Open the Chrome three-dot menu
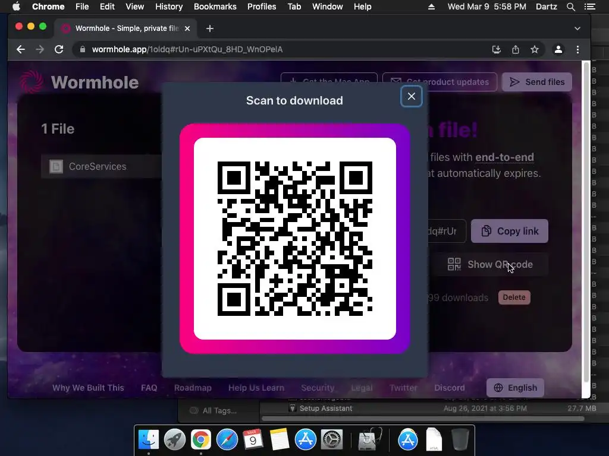Image resolution: width=609 pixels, height=456 pixels. [x=577, y=49]
